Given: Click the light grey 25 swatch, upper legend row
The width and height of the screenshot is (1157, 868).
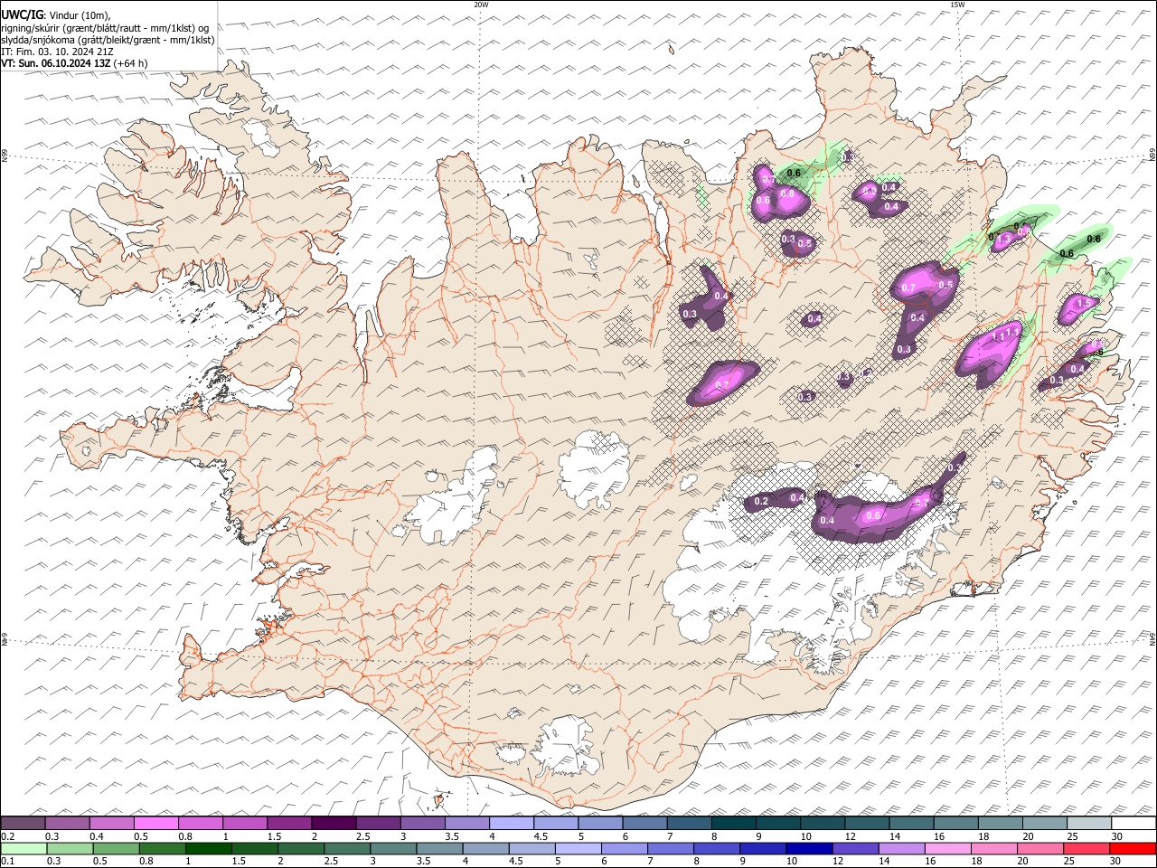Looking at the screenshot, I should 1088,823.
